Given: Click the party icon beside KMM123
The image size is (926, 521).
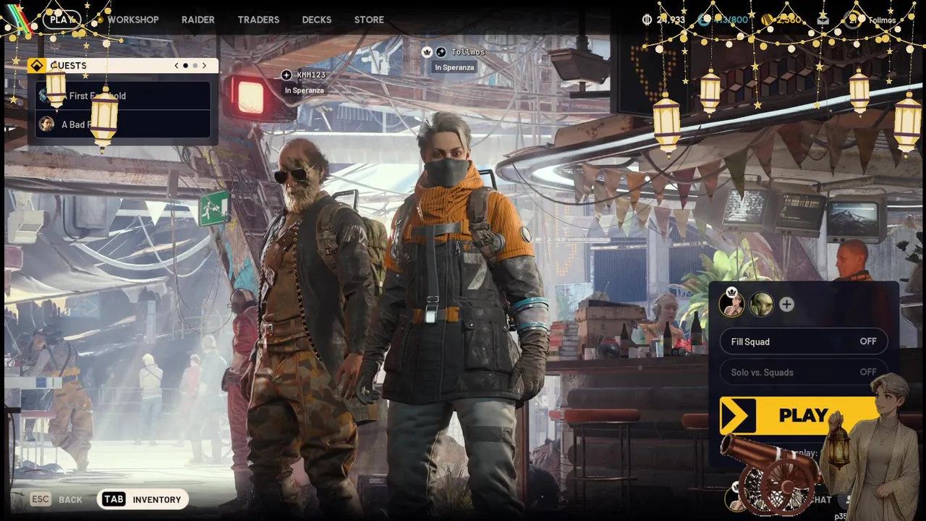Looking at the screenshot, I should point(286,75).
